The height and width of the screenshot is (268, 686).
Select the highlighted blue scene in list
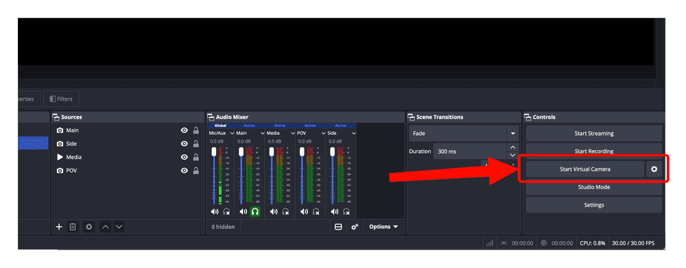33,143
